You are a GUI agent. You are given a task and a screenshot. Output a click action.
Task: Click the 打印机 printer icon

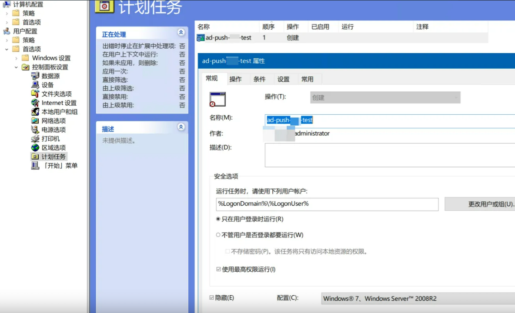click(35, 139)
